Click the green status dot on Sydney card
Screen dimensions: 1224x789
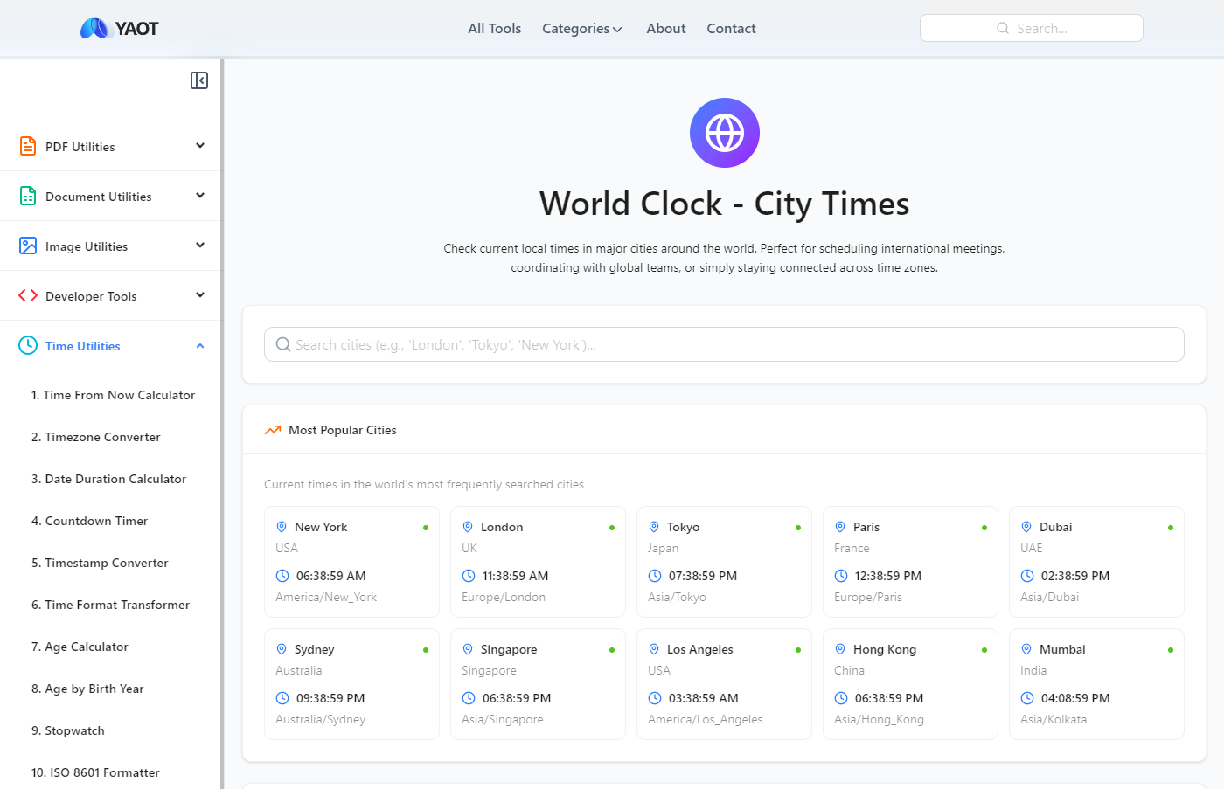[425, 649]
